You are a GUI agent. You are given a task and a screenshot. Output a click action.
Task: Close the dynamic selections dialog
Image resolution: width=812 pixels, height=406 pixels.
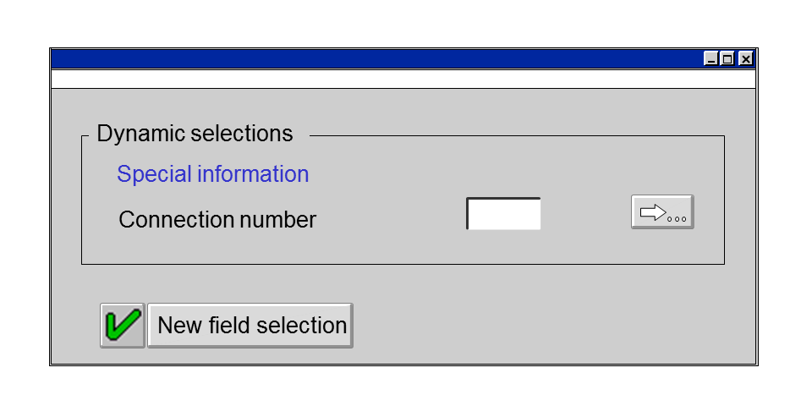pos(745,59)
